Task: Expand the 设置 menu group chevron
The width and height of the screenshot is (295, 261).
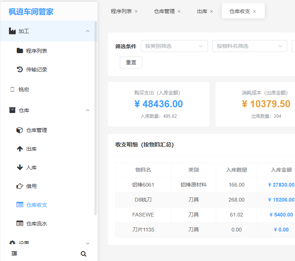Action: pos(88,243)
